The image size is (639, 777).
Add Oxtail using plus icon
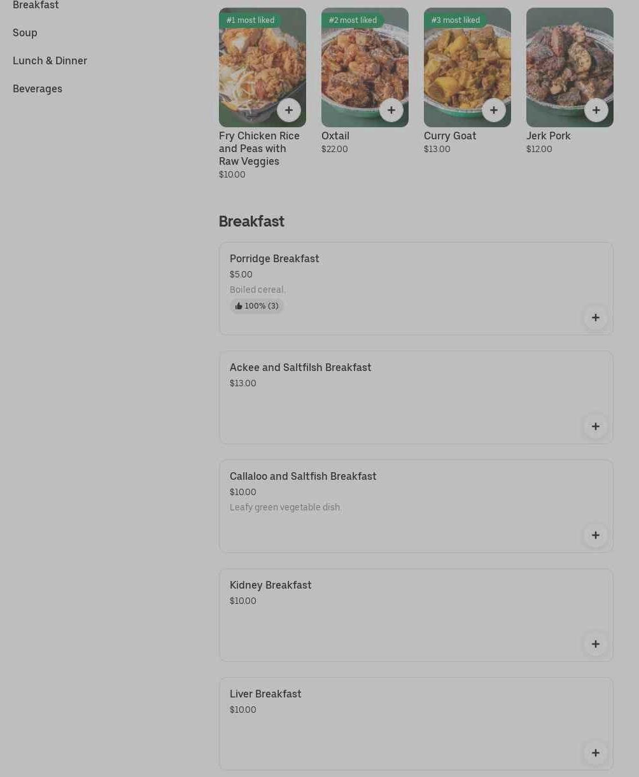pos(391,110)
